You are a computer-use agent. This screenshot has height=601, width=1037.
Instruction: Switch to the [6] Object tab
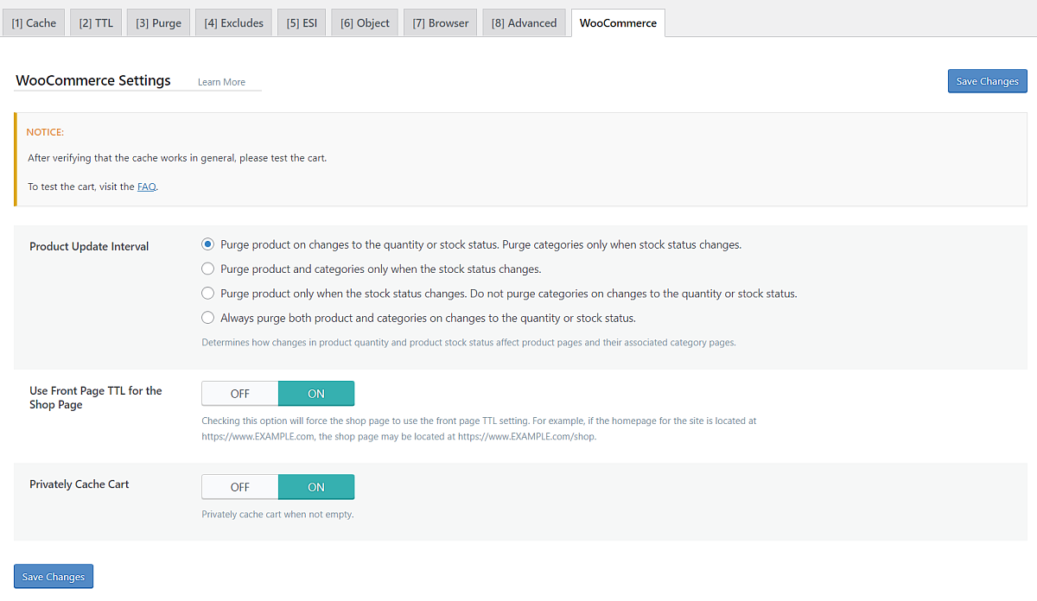[x=365, y=23]
